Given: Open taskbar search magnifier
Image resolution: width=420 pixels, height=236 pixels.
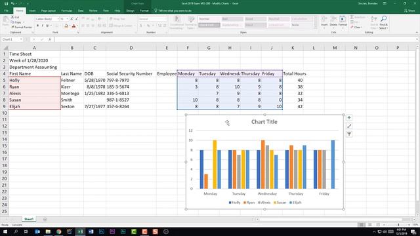Looking at the screenshot, I should (16, 231).
